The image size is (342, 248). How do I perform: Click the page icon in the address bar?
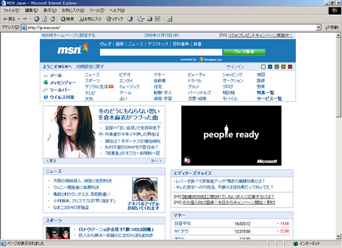coord(25,27)
